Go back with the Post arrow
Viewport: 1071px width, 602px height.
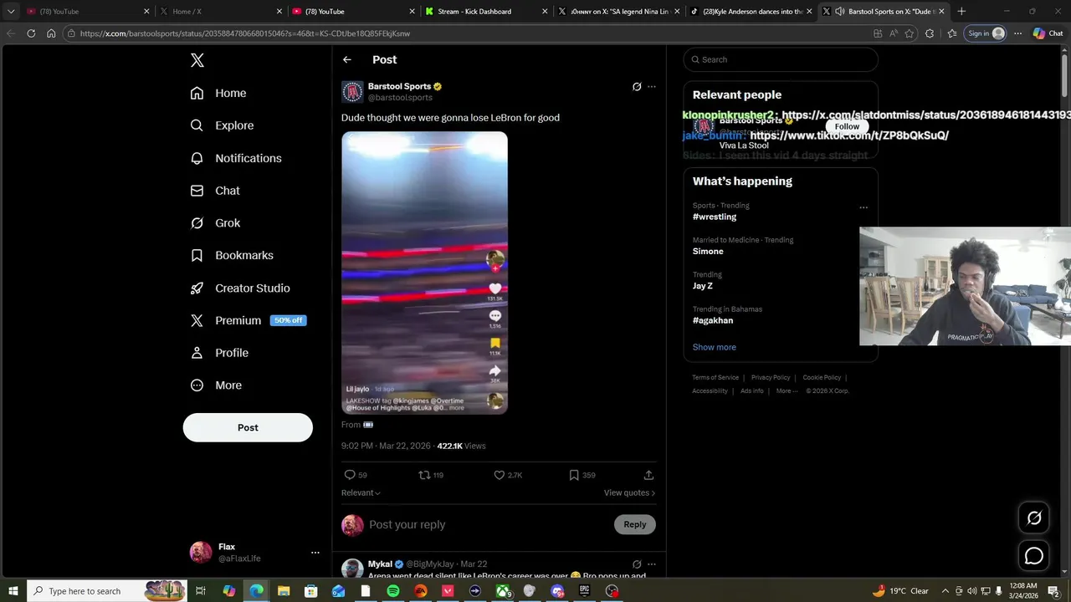[x=347, y=59]
